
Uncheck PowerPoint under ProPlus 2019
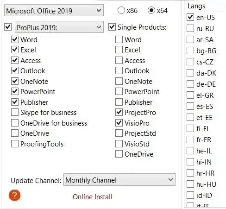15,91
